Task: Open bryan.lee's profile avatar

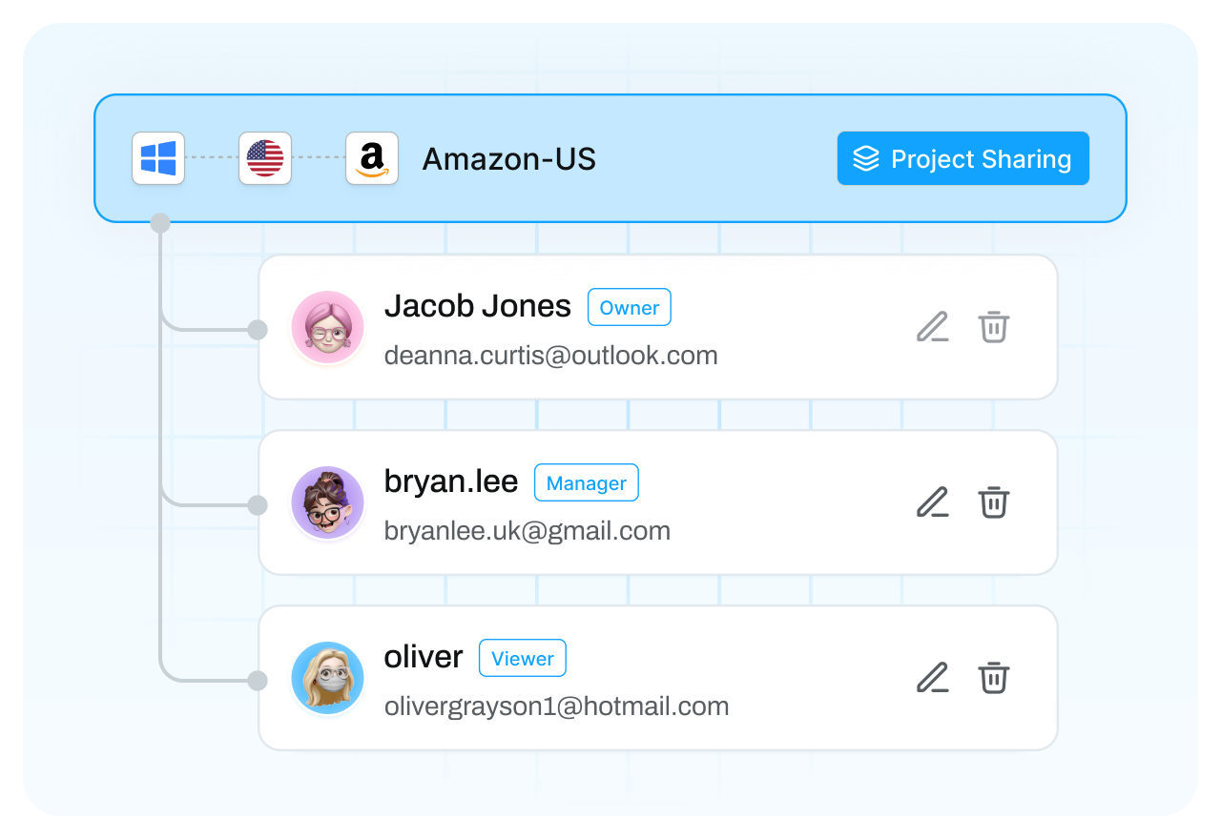Action: (x=327, y=502)
